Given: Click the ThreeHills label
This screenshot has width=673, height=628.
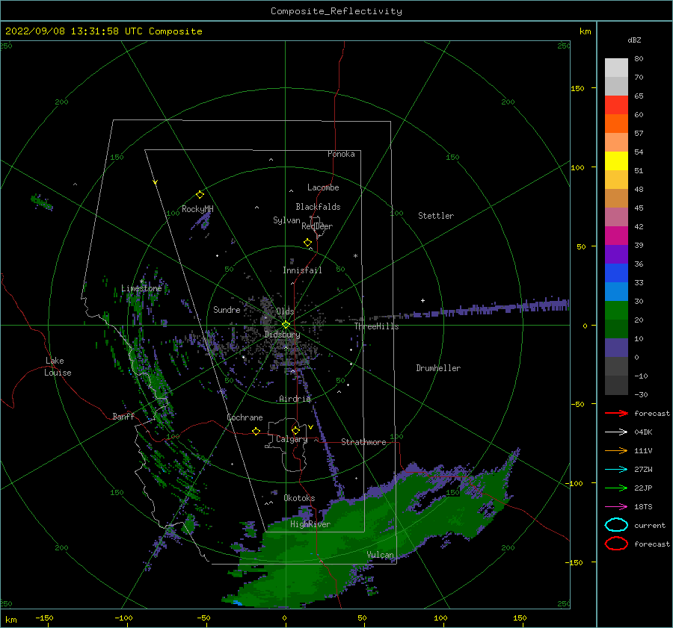Looking at the screenshot, I should (x=376, y=326).
